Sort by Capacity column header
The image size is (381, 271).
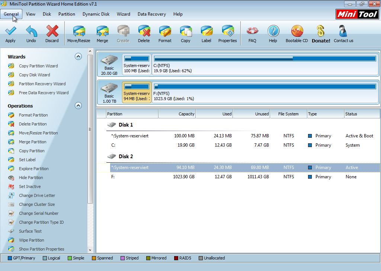coord(177,114)
